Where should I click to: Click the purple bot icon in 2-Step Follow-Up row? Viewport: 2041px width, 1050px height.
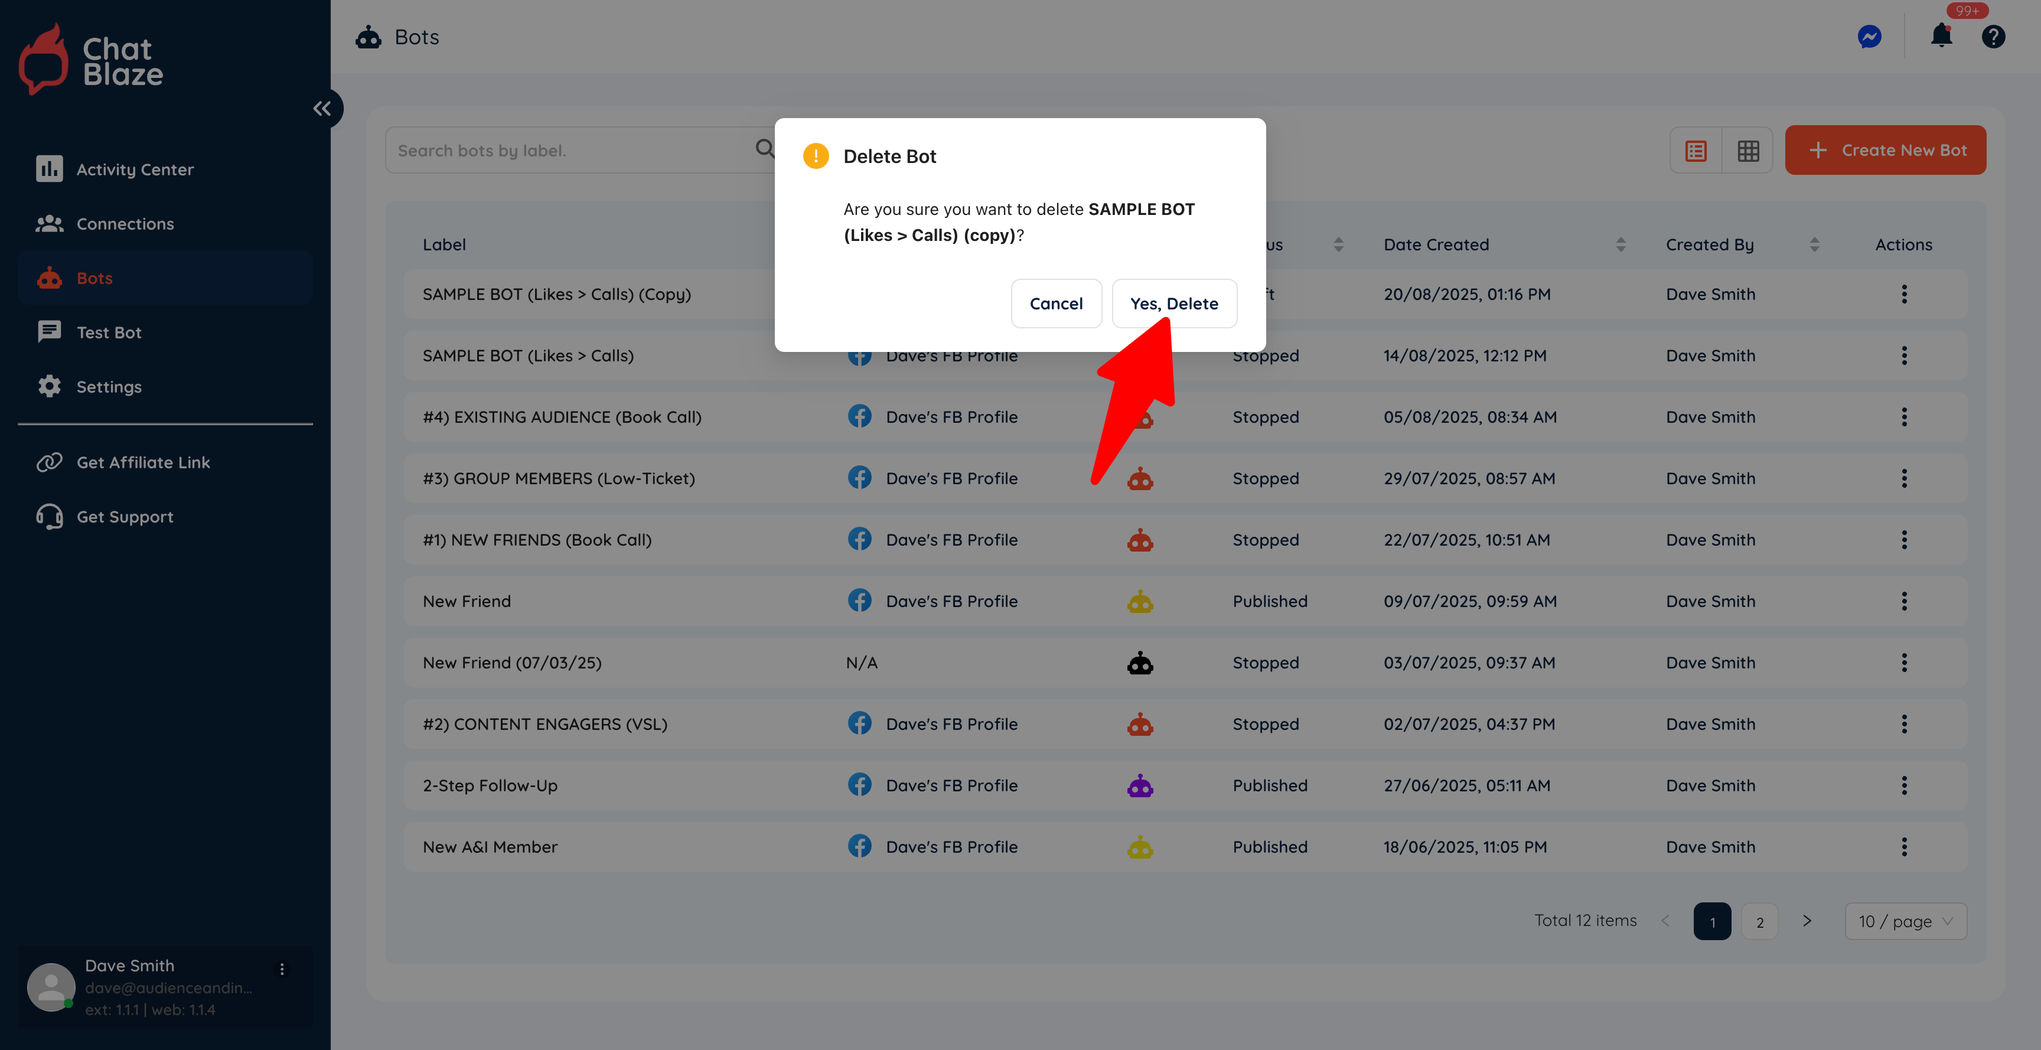point(1139,785)
